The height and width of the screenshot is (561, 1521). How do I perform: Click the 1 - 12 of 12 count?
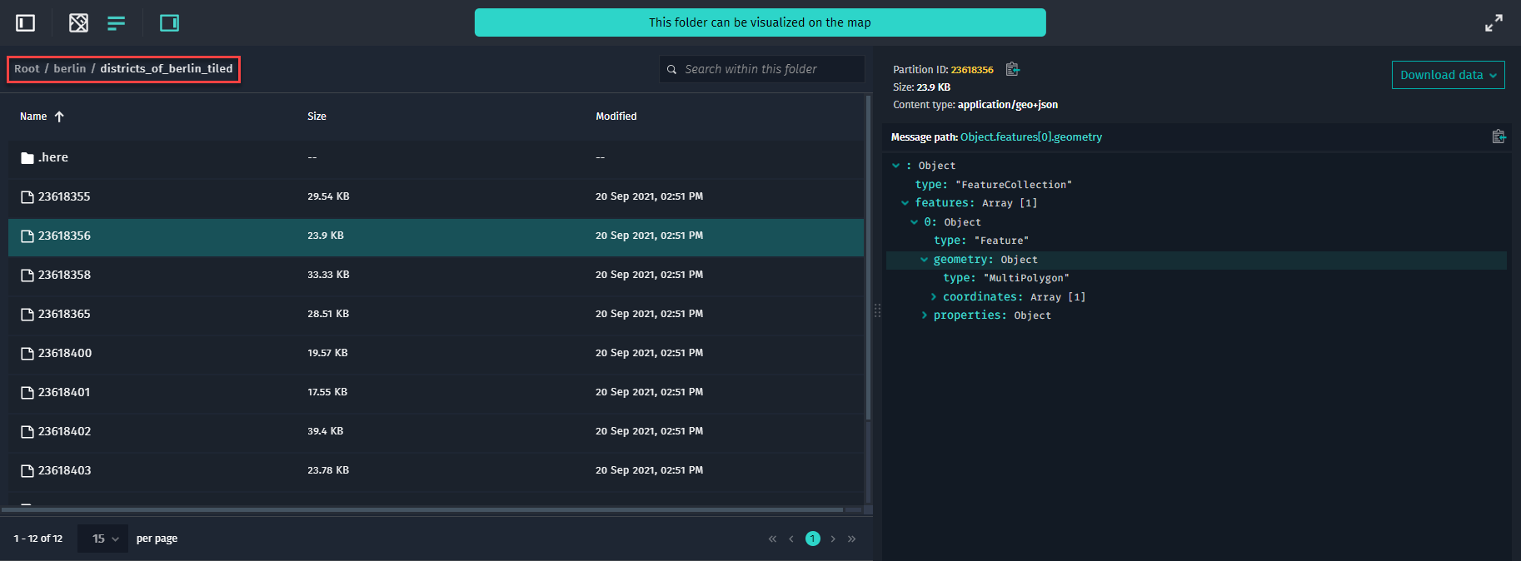tap(37, 539)
